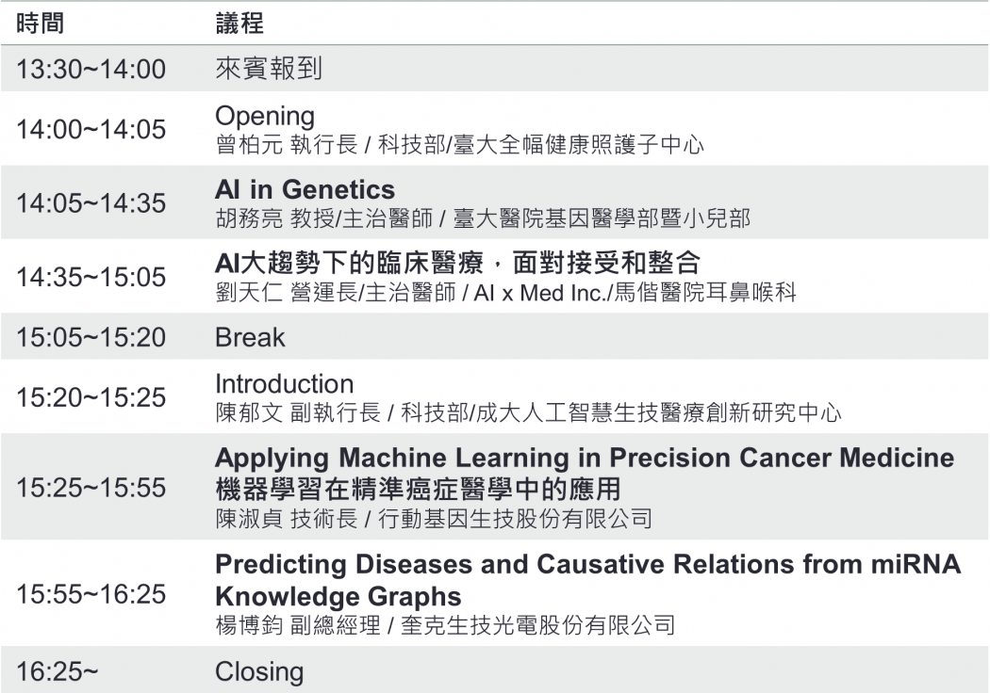This screenshot has height=693, width=990.
Task: Click the Closing row text
Action: (259, 672)
